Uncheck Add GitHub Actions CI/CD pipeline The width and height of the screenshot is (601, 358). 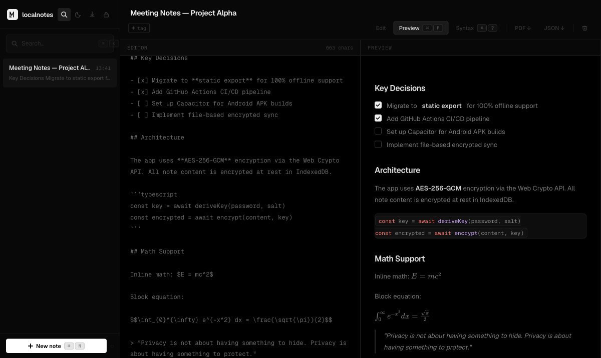[x=378, y=118]
